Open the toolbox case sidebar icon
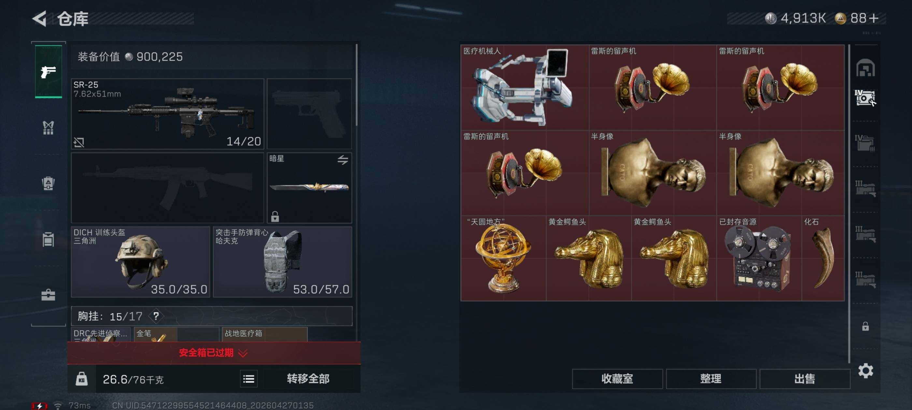Screen dimensions: 912x410 (x=49, y=295)
